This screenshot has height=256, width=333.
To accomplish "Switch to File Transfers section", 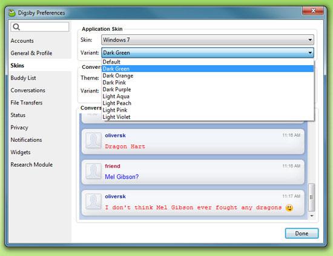I will 26,103.
